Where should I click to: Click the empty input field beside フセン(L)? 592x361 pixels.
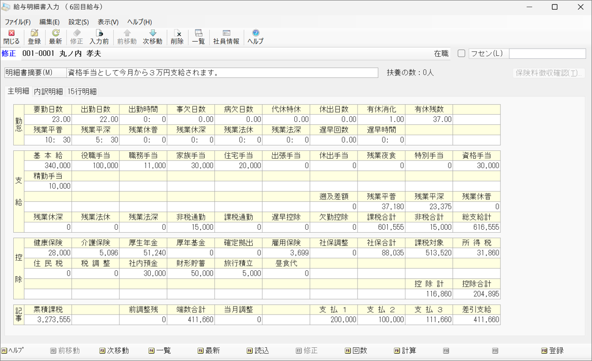547,54
